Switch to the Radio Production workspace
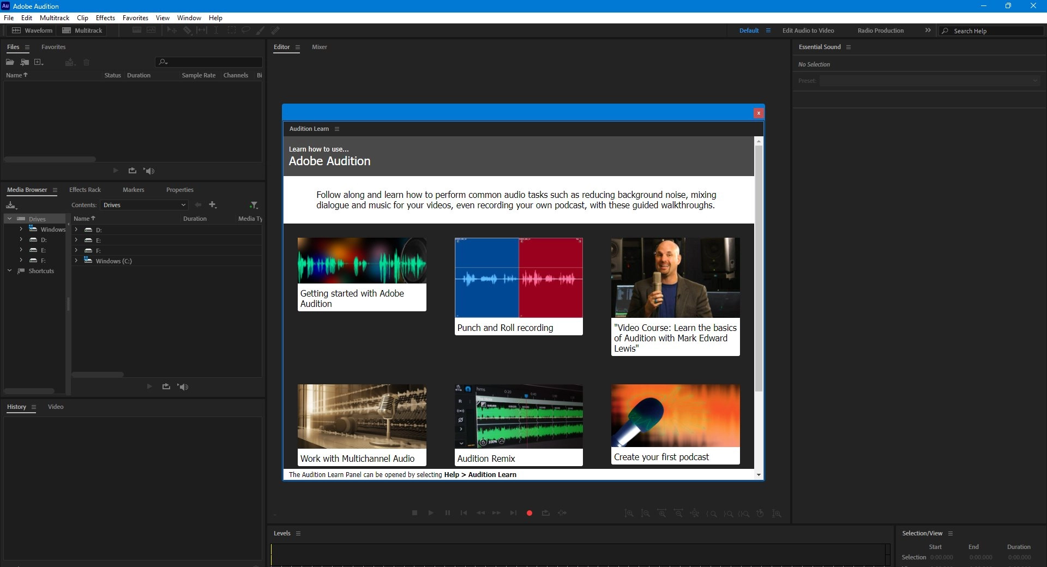The width and height of the screenshot is (1047, 567). tap(880, 31)
